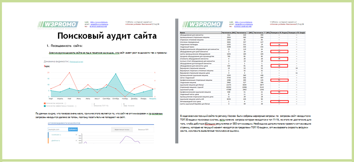Click the Позиция в ПС Яндекс column header

pyautogui.click(x=279, y=33)
